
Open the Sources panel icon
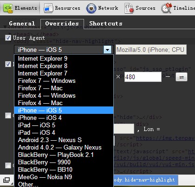click(x=129, y=8)
